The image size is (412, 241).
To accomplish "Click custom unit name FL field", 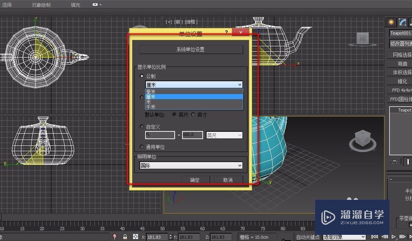I will (160, 135).
